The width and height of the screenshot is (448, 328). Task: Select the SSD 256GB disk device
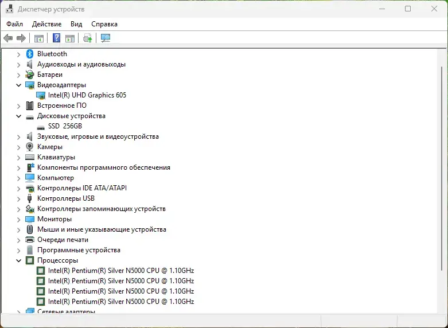click(x=65, y=126)
